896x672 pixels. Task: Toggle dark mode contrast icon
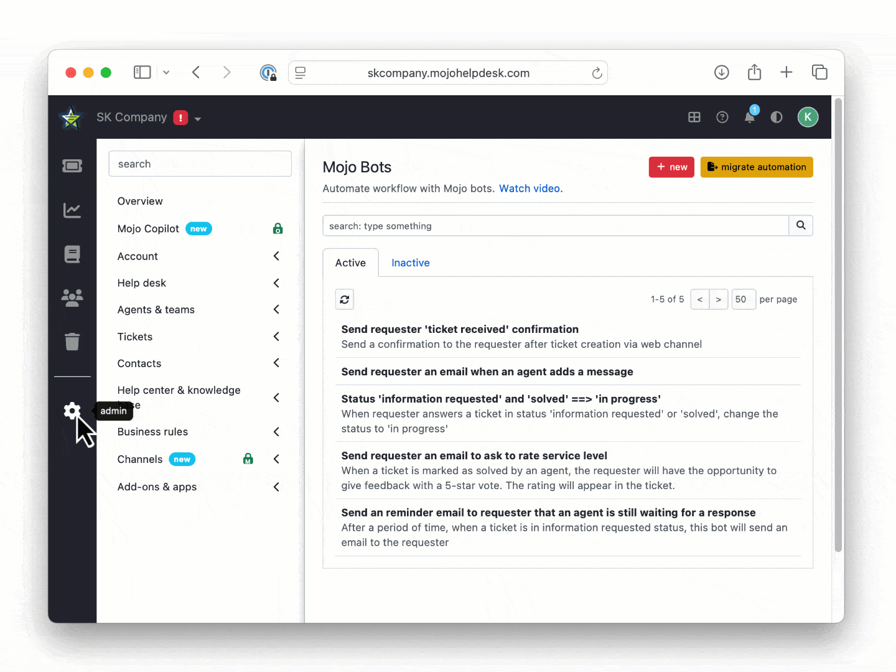coord(776,117)
